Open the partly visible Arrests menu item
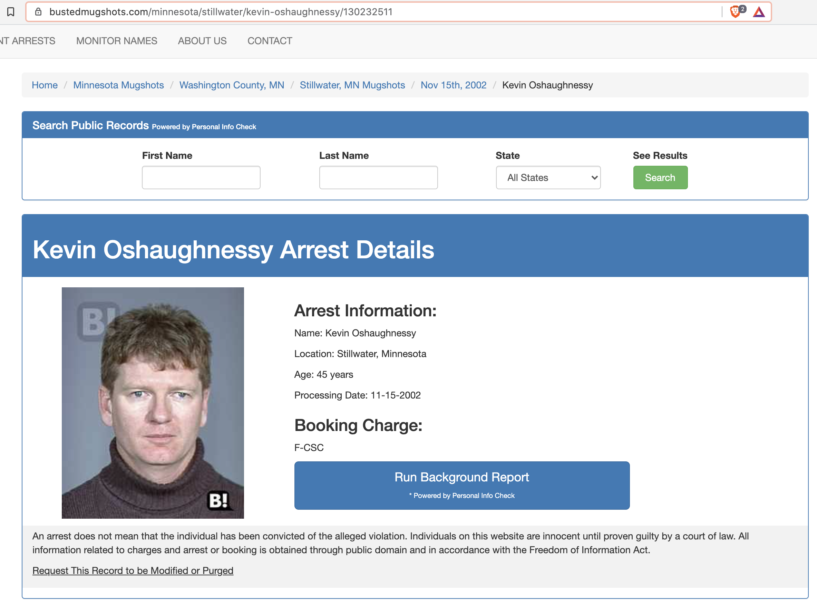This screenshot has width=817, height=604. tap(28, 41)
